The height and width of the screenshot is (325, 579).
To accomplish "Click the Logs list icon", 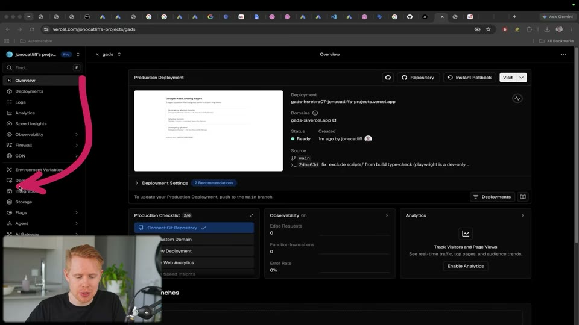I will tap(9, 102).
